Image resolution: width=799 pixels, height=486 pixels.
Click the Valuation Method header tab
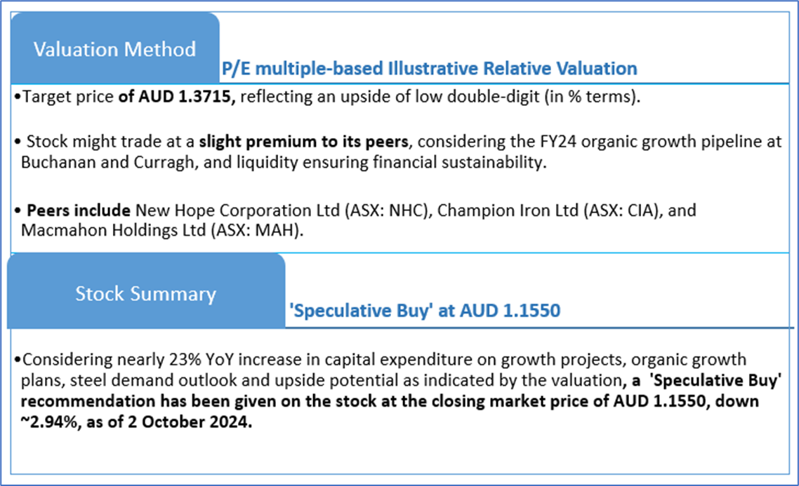coord(114,50)
